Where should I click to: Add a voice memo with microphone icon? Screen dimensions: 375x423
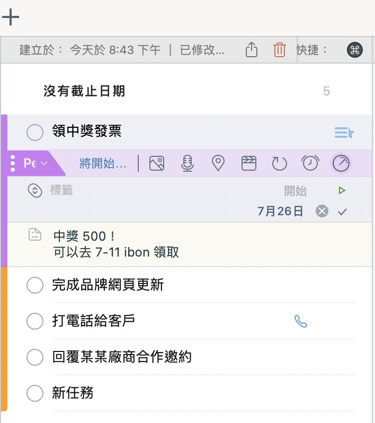click(x=187, y=163)
